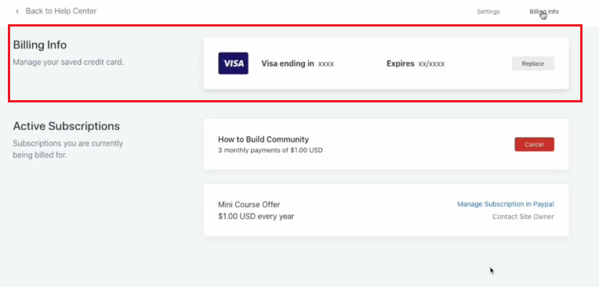Click the Mini Course Offer subscription card
The height and width of the screenshot is (287, 599).
386,210
